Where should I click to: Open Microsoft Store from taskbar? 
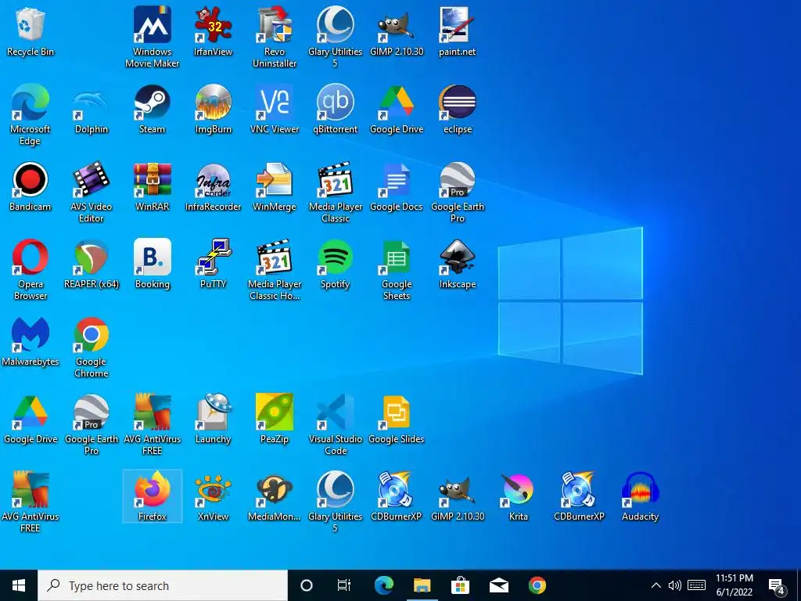click(460, 585)
